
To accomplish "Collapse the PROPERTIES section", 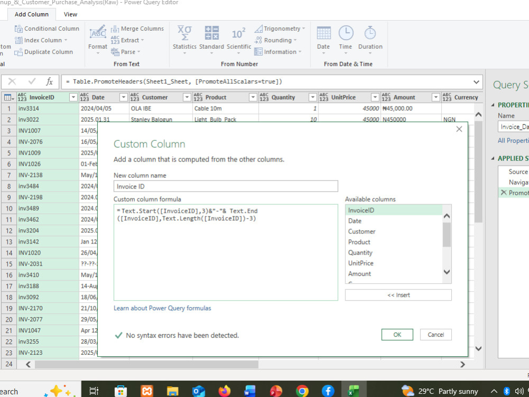I will coord(492,105).
